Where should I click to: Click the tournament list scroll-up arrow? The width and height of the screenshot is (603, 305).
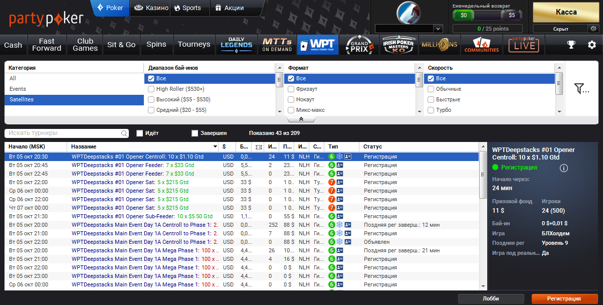pyautogui.click(x=483, y=146)
